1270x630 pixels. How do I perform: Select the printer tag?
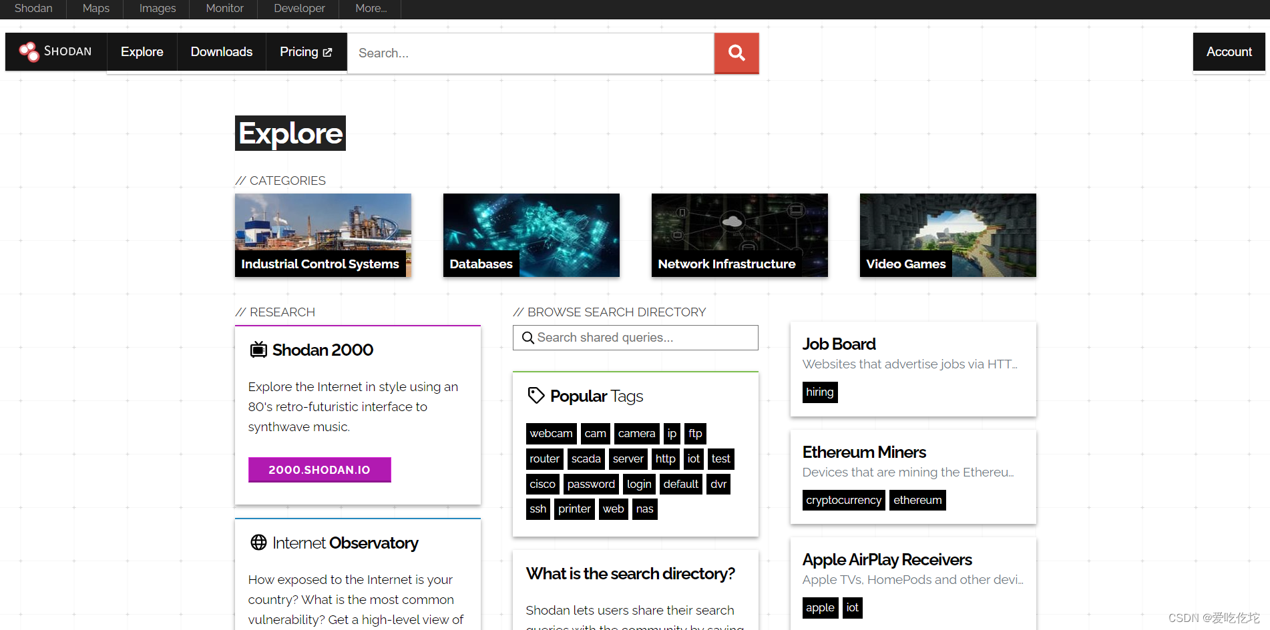(574, 509)
